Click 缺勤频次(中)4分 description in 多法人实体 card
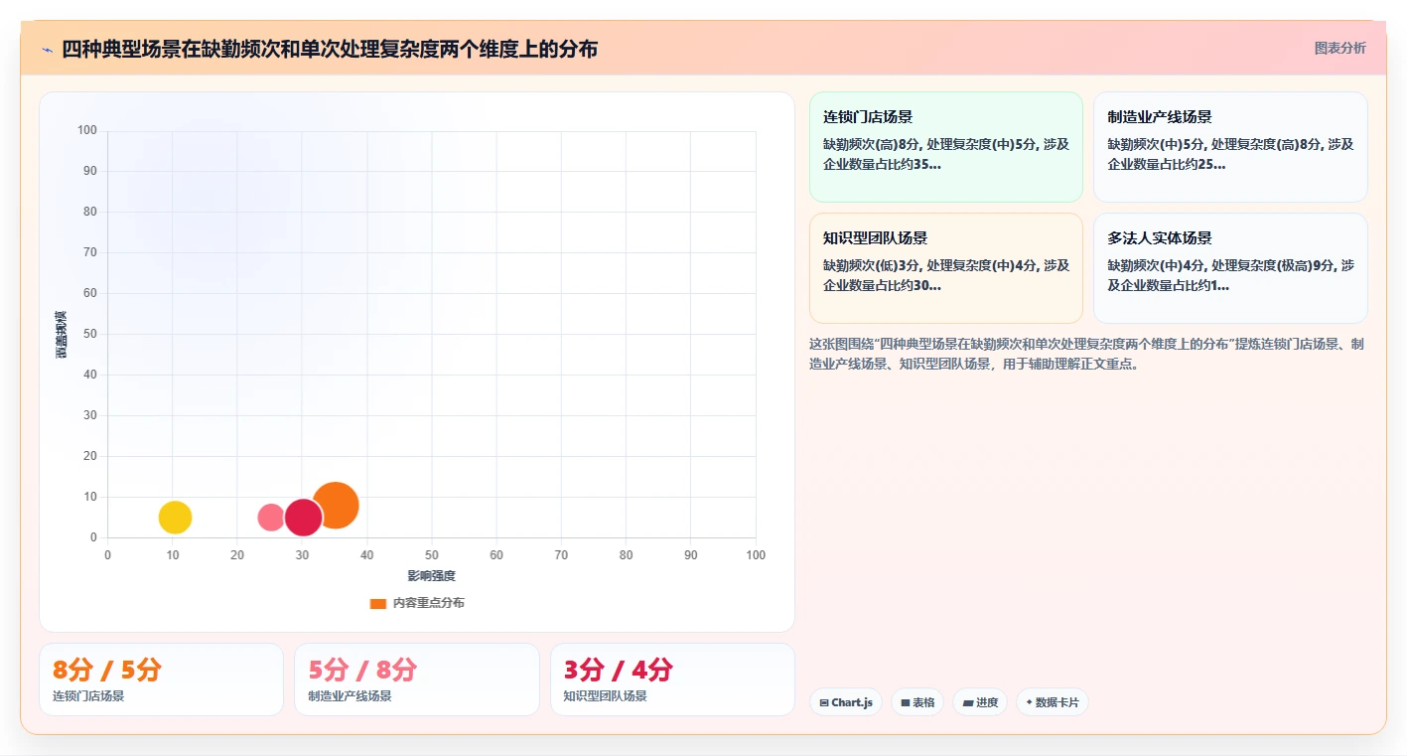The width and height of the screenshot is (1407, 756). coord(1230,275)
